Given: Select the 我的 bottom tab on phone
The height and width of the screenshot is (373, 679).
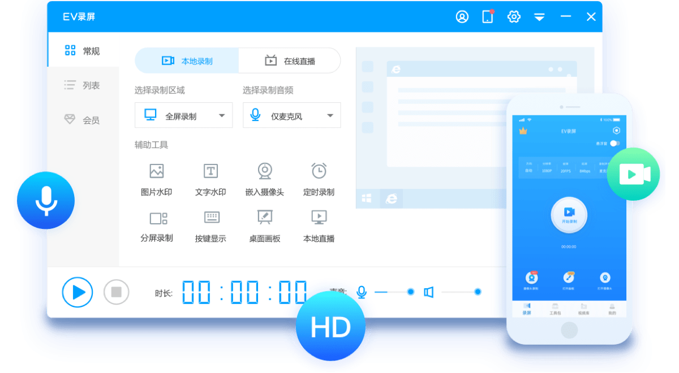Looking at the screenshot, I should point(612,309).
